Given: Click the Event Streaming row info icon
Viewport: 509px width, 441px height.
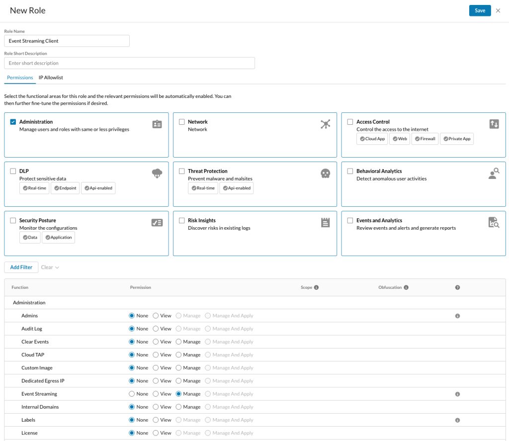Looking at the screenshot, I should [x=457, y=394].
